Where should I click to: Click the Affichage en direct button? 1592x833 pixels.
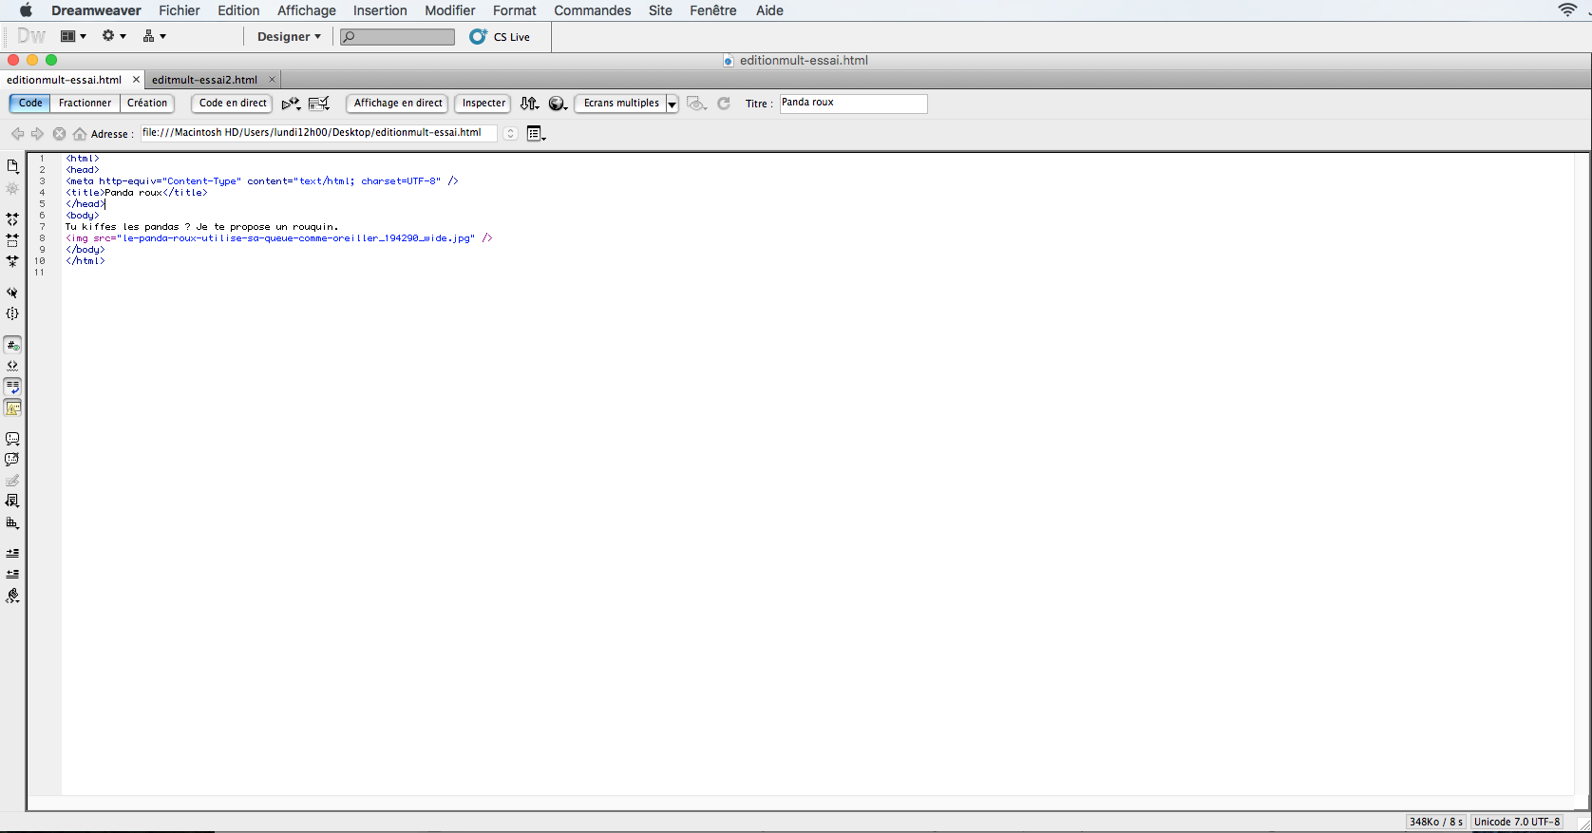pos(398,104)
